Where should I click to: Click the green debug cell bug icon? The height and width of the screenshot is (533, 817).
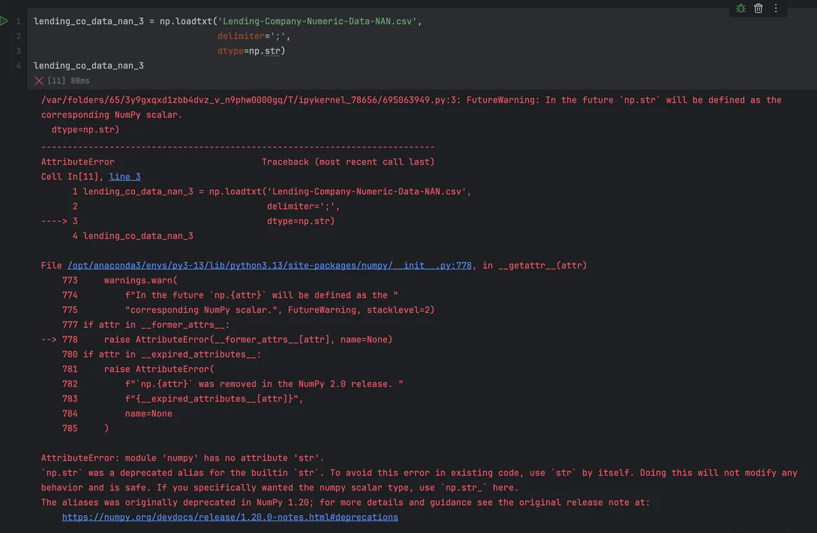(x=740, y=8)
